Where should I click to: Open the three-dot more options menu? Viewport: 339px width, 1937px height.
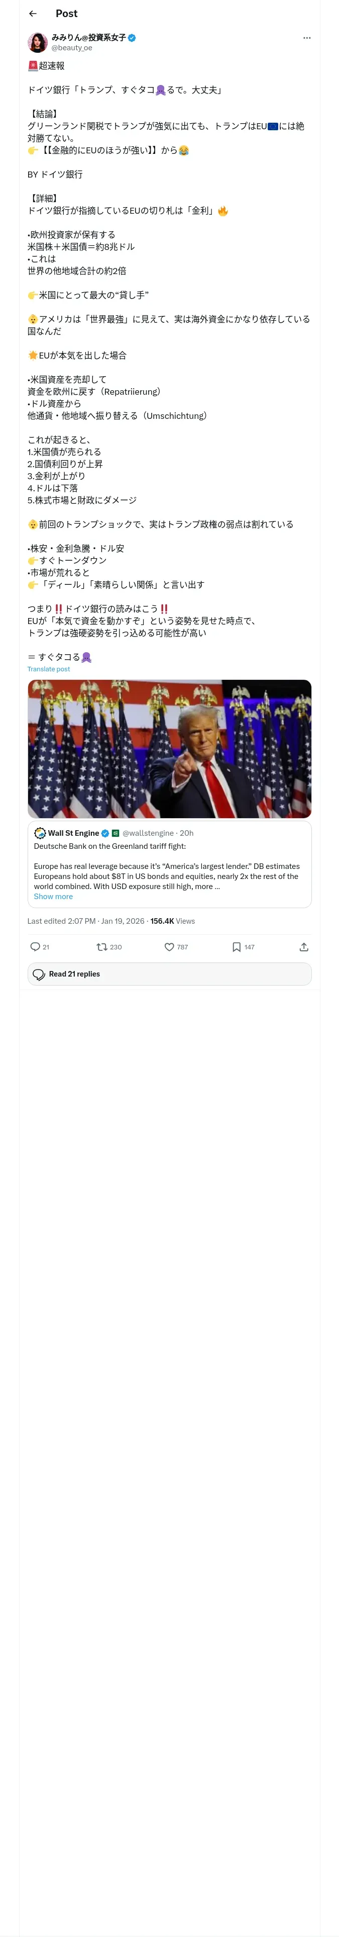(x=307, y=38)
